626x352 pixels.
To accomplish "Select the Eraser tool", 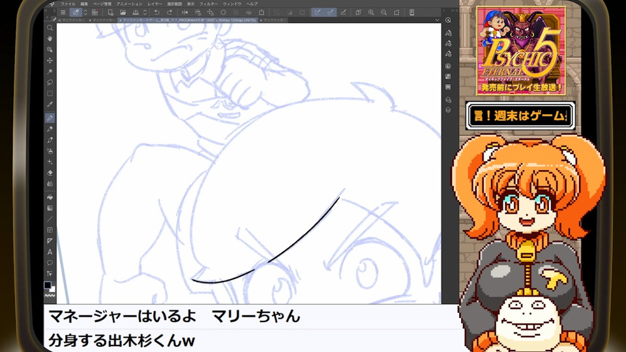I will tap(50, 173).
